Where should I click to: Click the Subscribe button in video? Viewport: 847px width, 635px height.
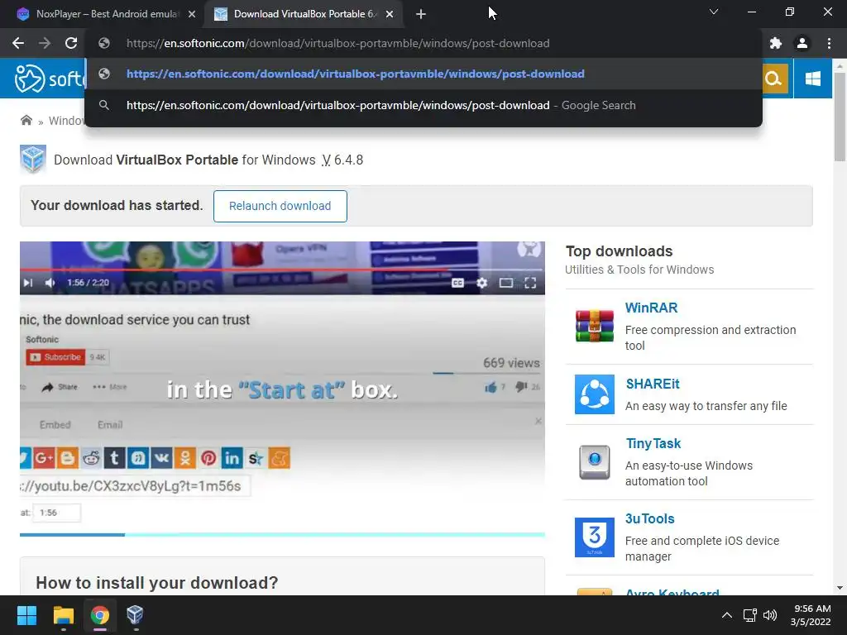[x=55, y=357]
